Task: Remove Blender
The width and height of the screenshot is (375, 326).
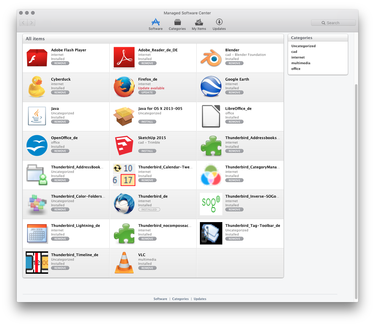Action: (235, 63)
